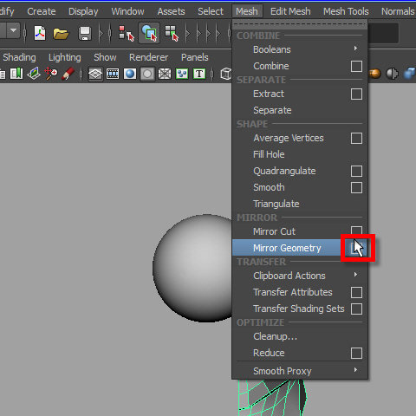Open the Edit Mesh menu
416x416 pixels.
pyautogui.click(x=290, y=11)
